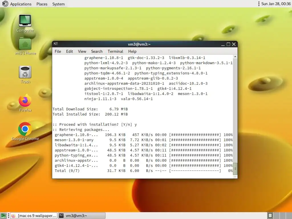Click the 'appstream-glib-0.8.2-3' package name
The image size is (292, 219).
(x=153, y=78)
